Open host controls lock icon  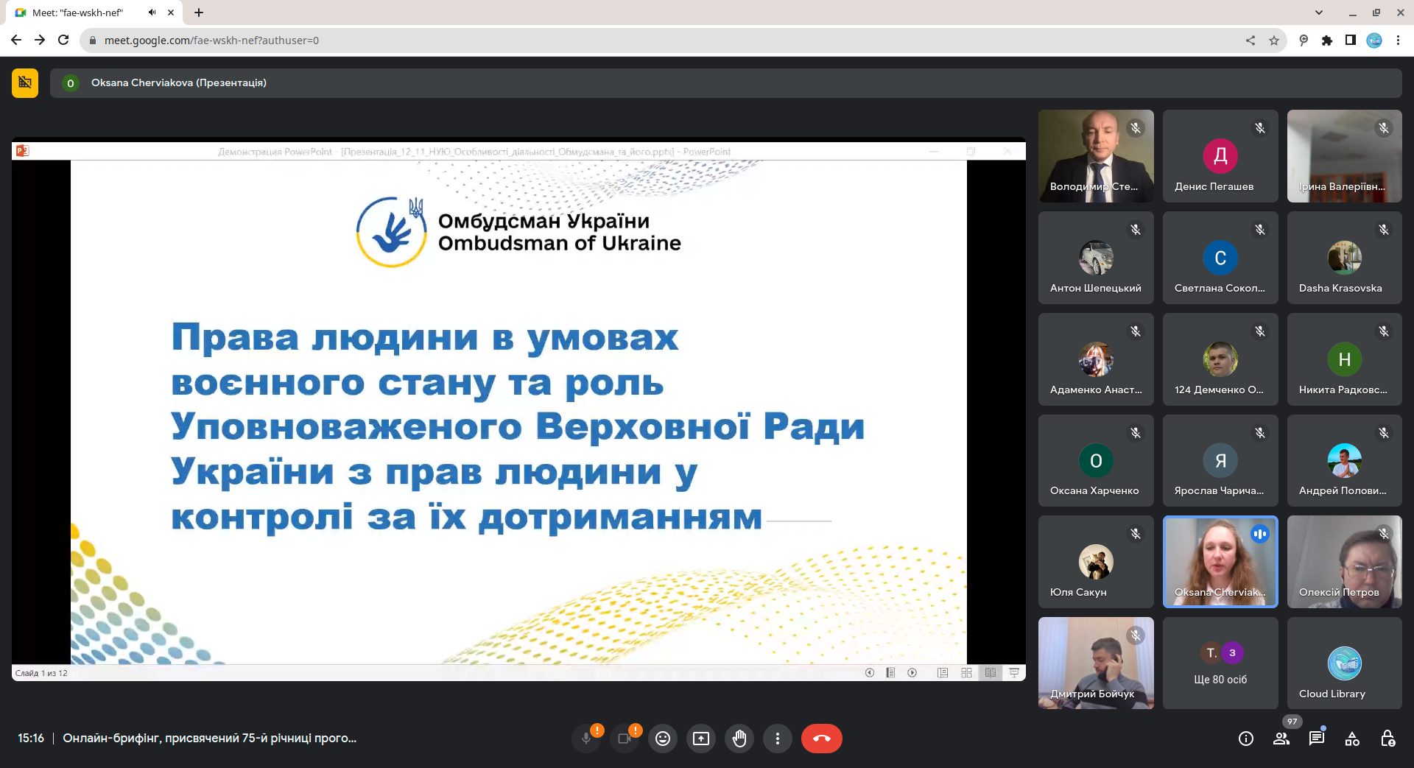click(x=1387, y=739)
